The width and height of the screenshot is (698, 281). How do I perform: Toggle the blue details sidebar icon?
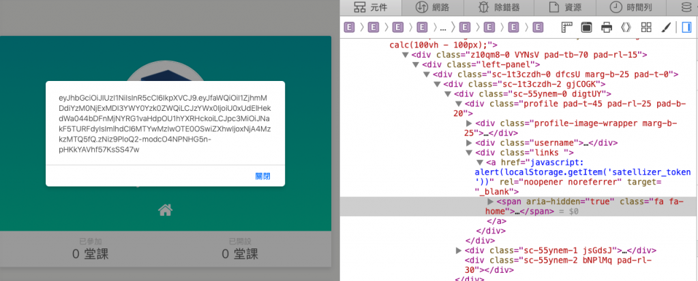686,28
